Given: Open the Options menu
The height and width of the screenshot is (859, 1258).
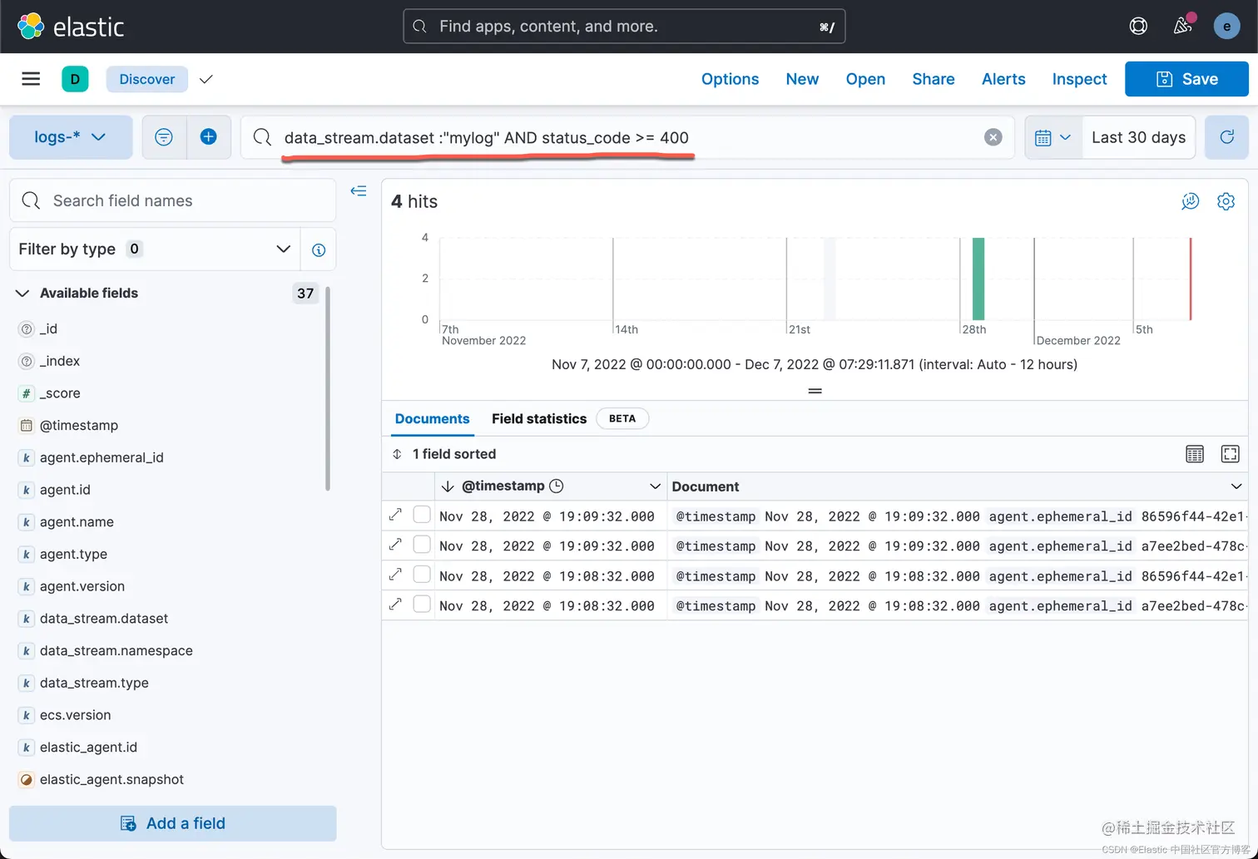Looking at the screenshot, I should [730, 79].
